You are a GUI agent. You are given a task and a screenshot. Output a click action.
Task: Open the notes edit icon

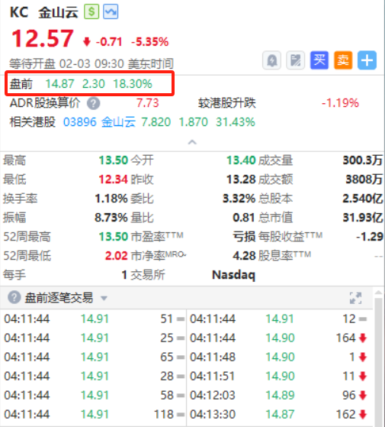(x=296, y=60)
